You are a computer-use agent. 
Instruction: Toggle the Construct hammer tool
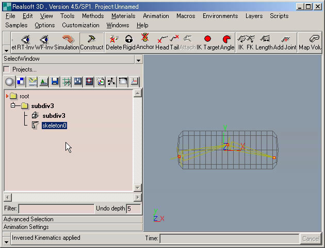pos(92,42)
